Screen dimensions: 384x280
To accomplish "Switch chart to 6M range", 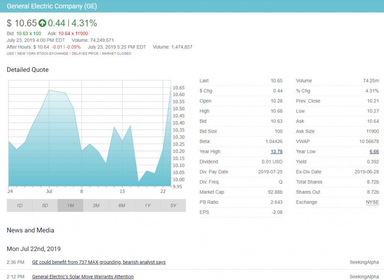I will (x=122, y=205).
